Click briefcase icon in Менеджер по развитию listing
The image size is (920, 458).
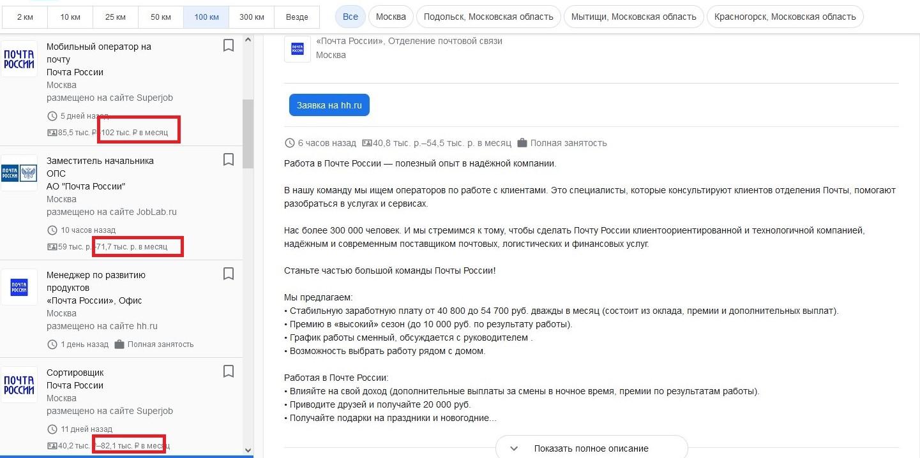coord(119,344)
